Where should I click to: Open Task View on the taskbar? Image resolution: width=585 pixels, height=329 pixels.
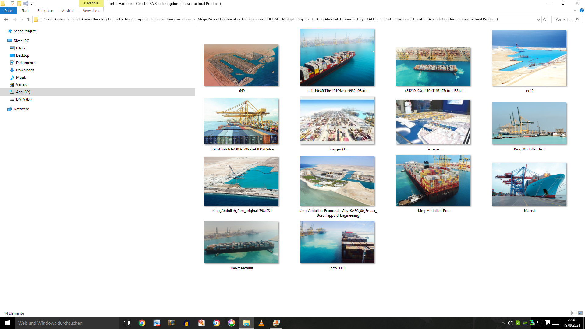(127, 323)
